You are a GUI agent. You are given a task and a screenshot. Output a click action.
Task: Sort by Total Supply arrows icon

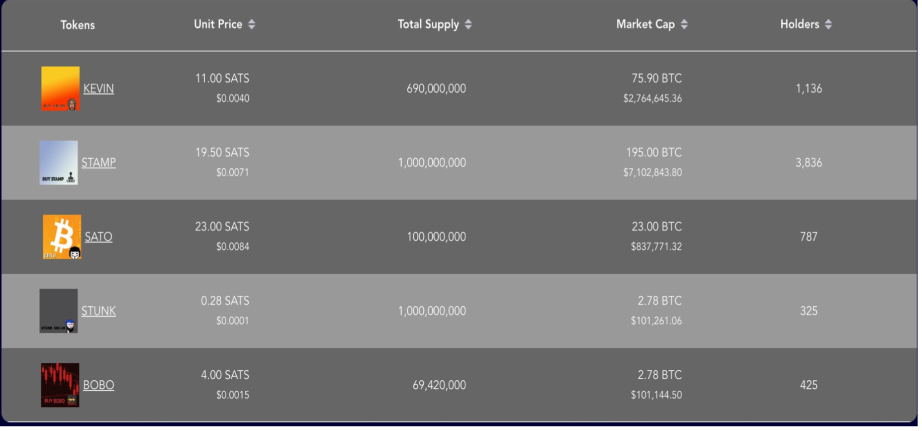pyautogui.click(x=469, y=24)
